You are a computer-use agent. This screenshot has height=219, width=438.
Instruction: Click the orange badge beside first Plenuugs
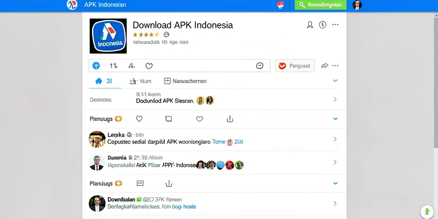pyautogui.click(x=118, y=119)
